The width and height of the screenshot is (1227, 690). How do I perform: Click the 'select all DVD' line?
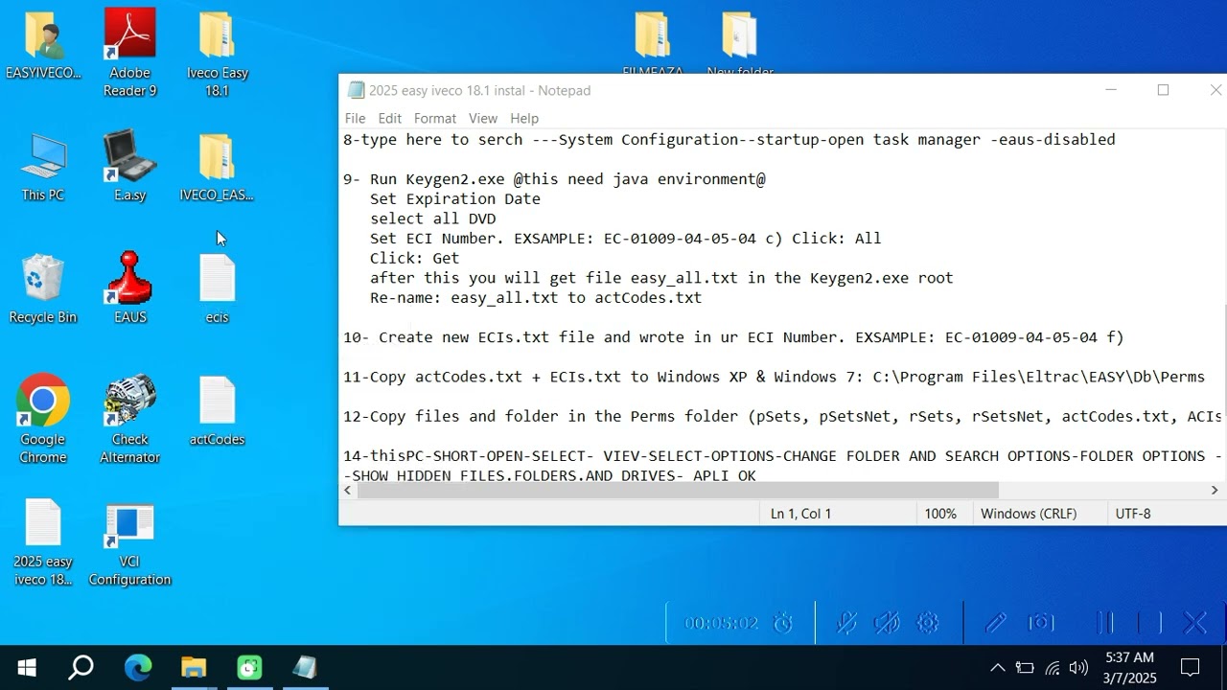[x=433, y=218]
